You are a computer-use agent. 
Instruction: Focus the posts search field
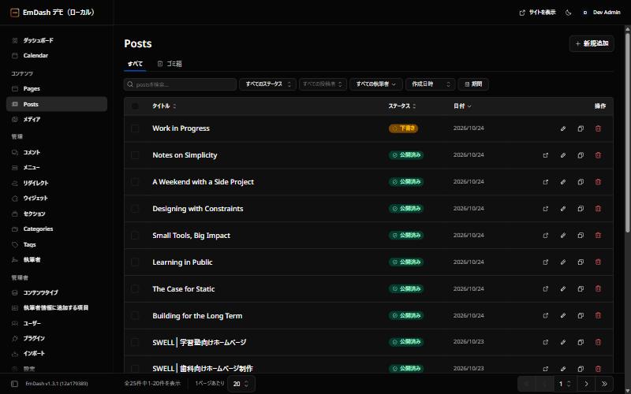(x=181, y=84)
